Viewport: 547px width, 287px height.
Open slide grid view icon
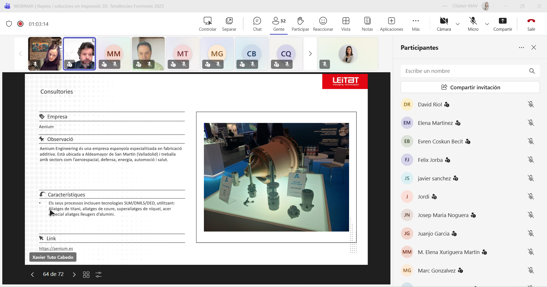(x=86, y=274)
